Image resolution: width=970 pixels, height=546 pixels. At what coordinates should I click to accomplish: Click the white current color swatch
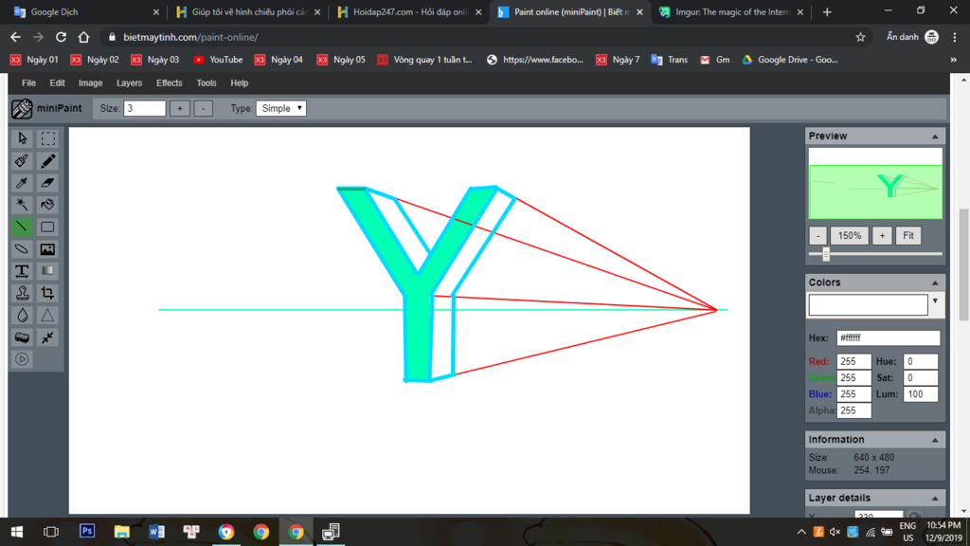coord(868,304)
